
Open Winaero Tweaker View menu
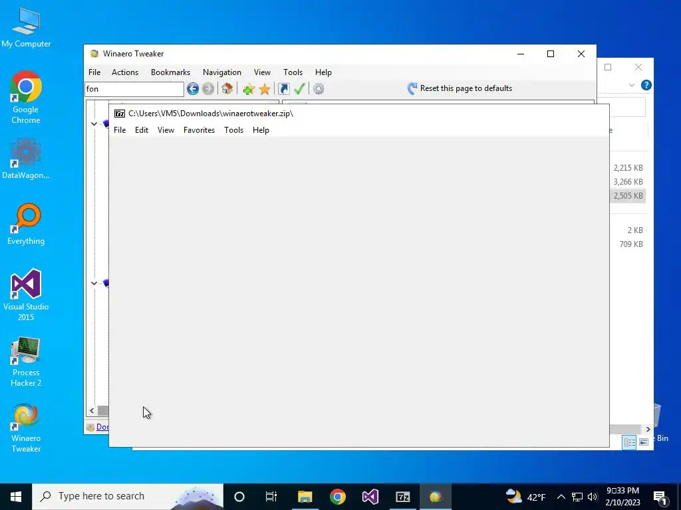click(262, 72)
